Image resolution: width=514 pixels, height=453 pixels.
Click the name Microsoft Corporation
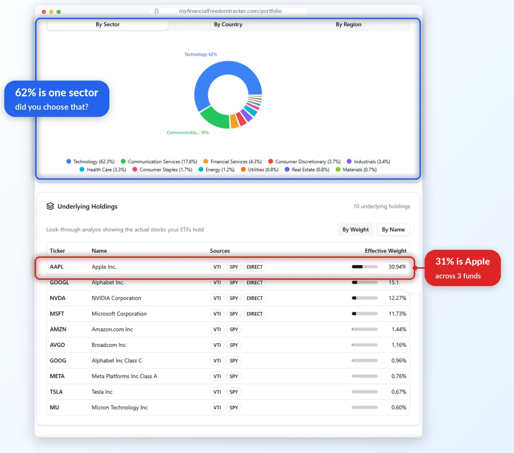pyautogui.click(x=119, y=314)
